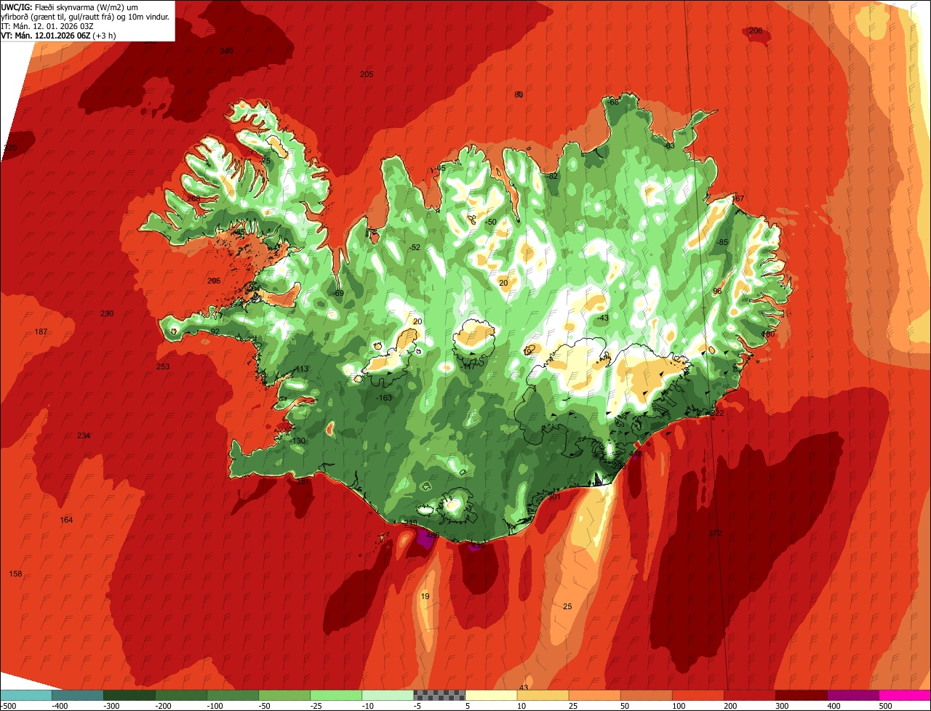Click the pale yellow legend swatch between 5 and 10
This screenshot has width=931, height=711.
point(491,694)
